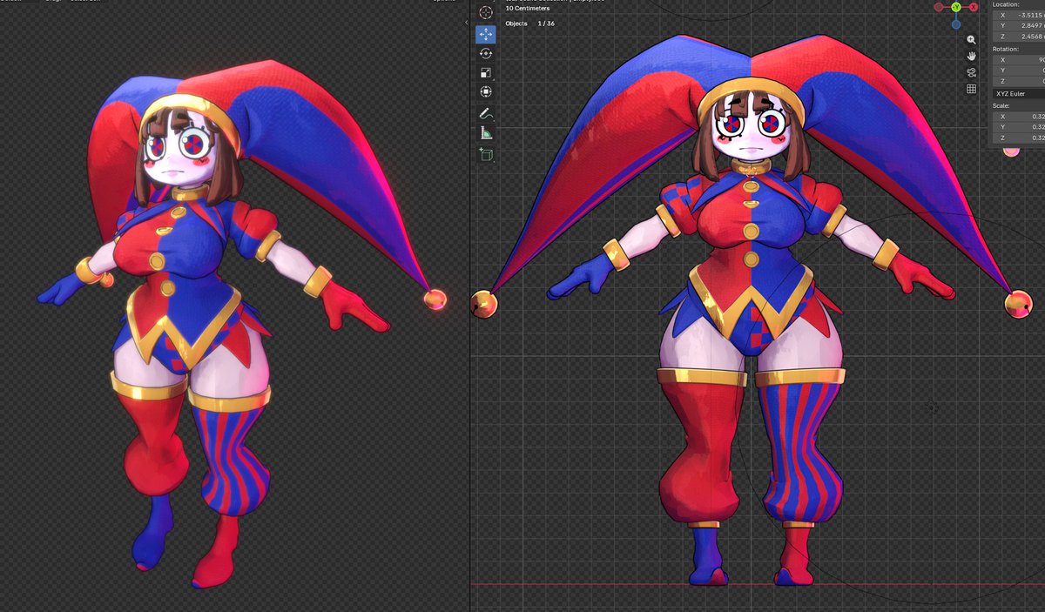This screenshot has height=612, width=1045.
Task: Select the 3D Cursor tool
Action: tap(486, 12)
